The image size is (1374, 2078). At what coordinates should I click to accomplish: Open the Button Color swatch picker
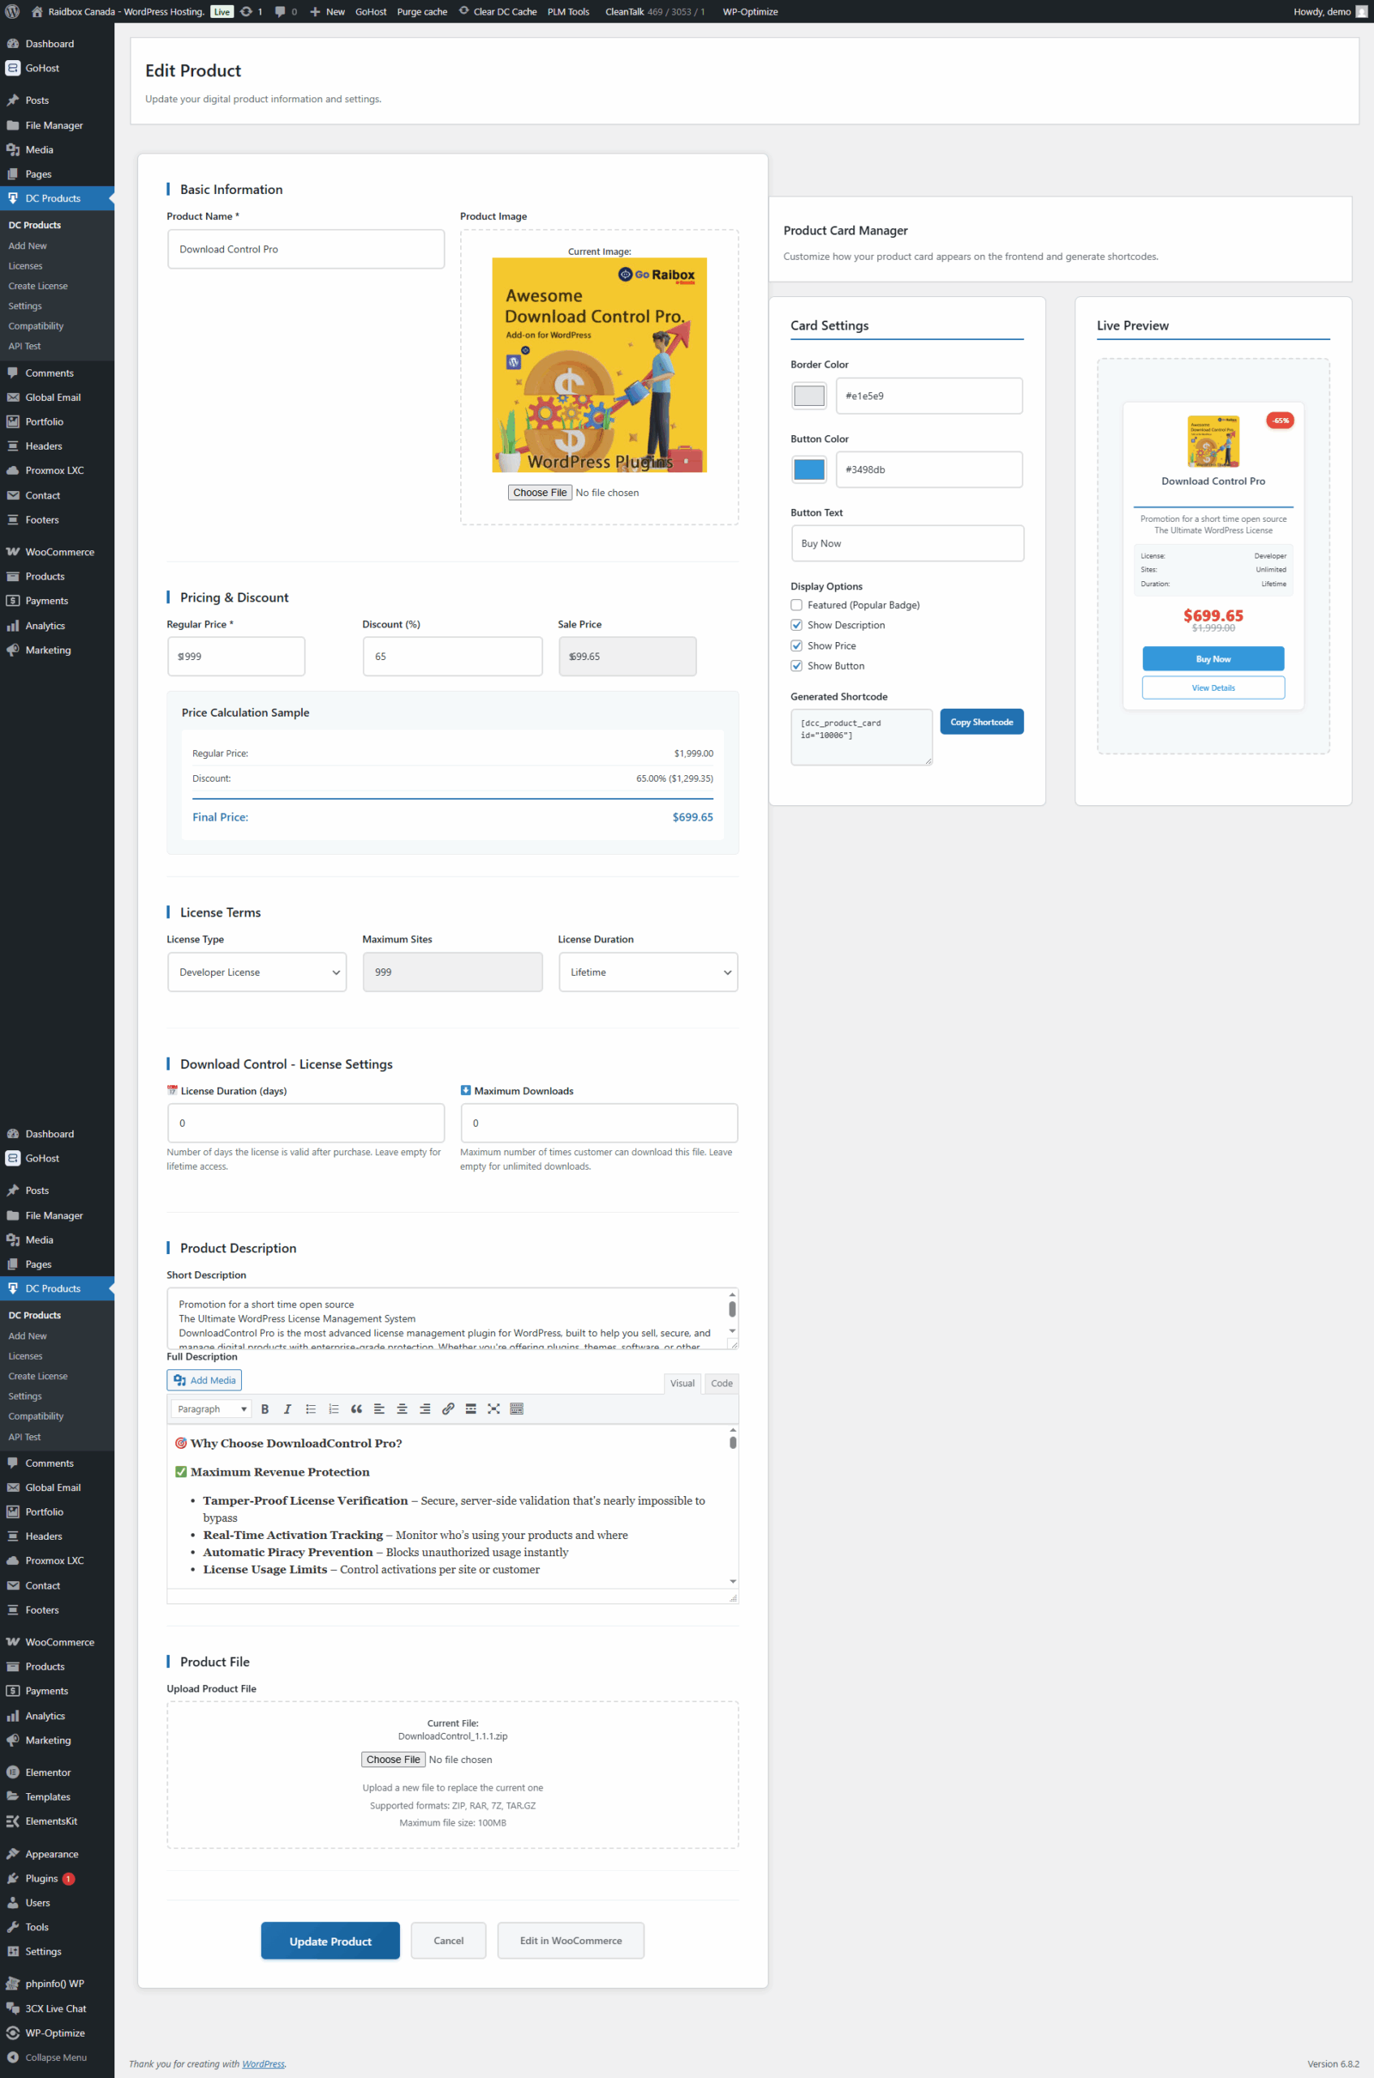[809, 469]
